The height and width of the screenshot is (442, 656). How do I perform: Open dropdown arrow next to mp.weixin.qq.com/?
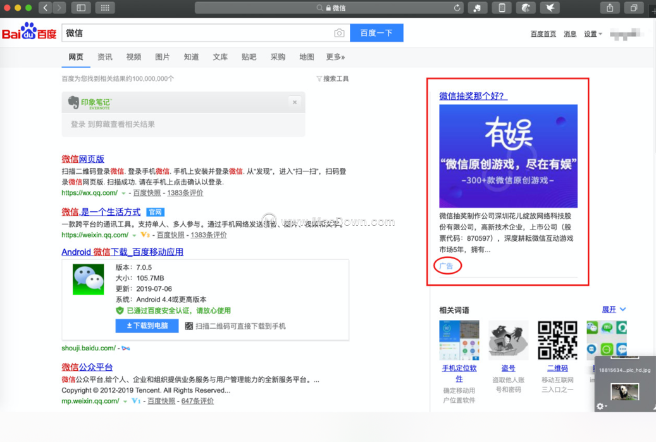point(125,402)
